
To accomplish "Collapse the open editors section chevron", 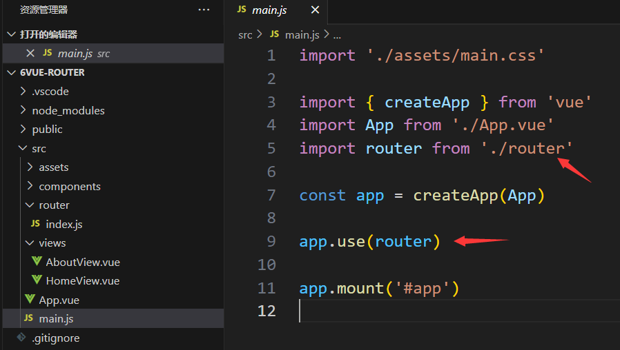I will tap(12, 34).
